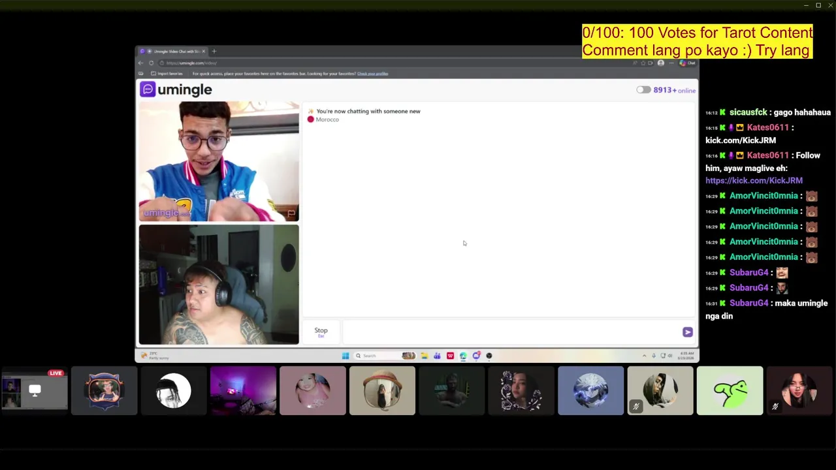
Task: Go back in the browser
Action: pyautogui.click(x=140, y=63)
